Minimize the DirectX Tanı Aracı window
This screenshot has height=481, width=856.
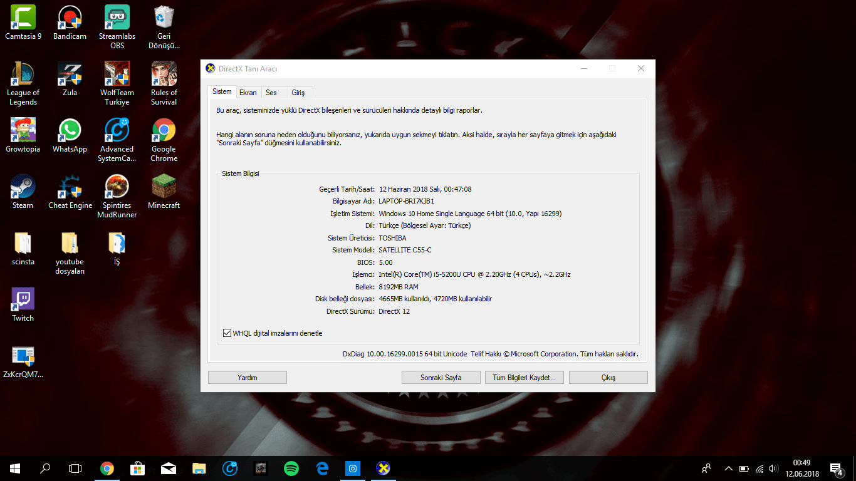[x=584, y=68]
